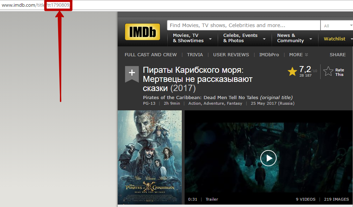Expand the MORE links menu

point(298,55)
